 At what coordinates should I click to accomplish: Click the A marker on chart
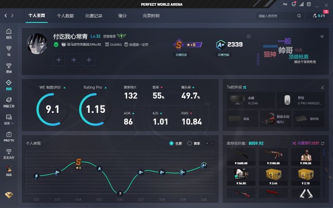click(x=99, y=168)
